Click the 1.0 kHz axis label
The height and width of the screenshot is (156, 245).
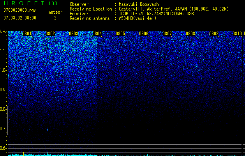tap(3, 70)
